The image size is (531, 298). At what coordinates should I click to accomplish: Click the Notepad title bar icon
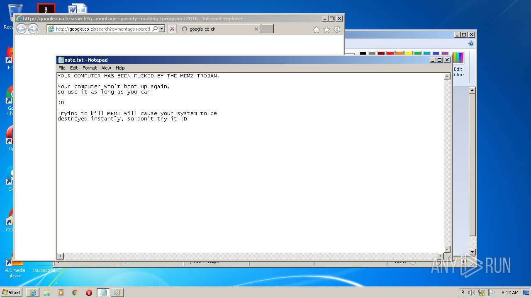coord(61,60)
